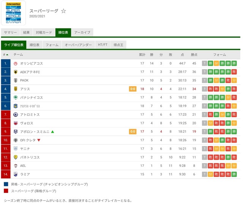Open the 得点王 sub-tab
Image resolution: width=243 pixels, height=205 pixels.
point(118,45)
